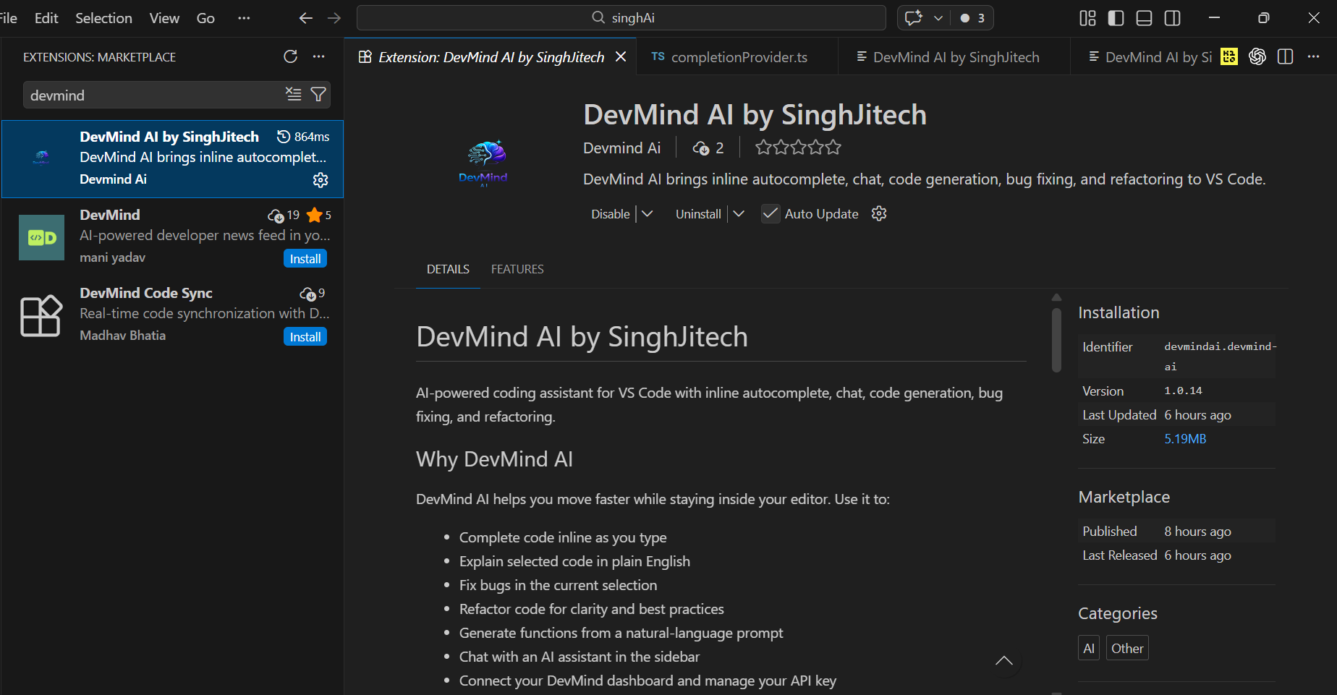Hide the primary sidebar

(x=1116, y=18)
